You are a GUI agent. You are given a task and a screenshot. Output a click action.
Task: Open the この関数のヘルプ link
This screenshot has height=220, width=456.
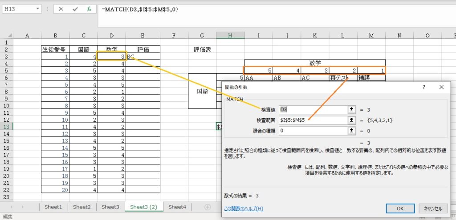(243, 208)
